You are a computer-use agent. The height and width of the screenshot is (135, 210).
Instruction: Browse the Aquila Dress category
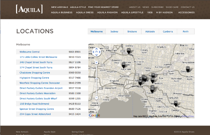pyautogui.click(x=85, y=12)
